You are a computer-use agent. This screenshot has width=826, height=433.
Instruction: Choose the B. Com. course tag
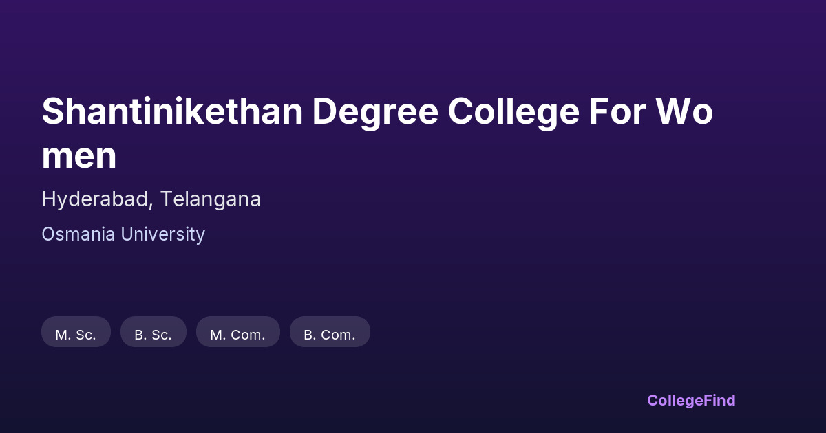[x=330, y=335]
